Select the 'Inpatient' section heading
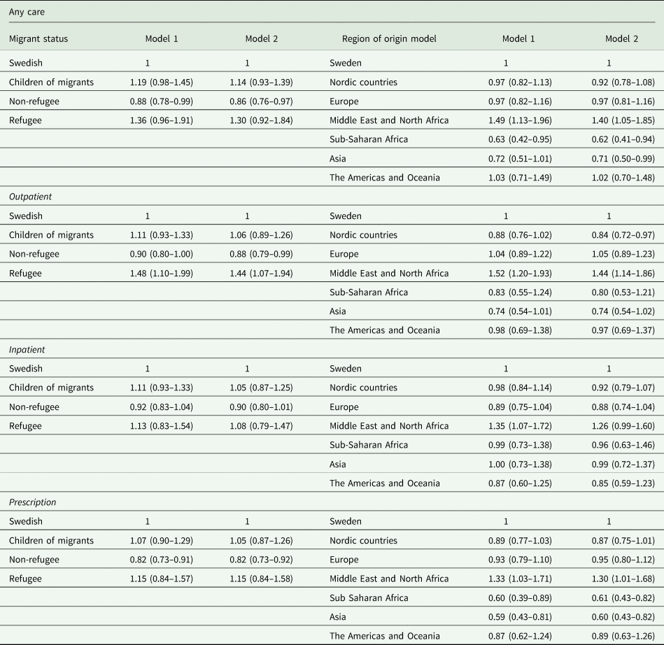The image size is (664, 645). (27, 350)
